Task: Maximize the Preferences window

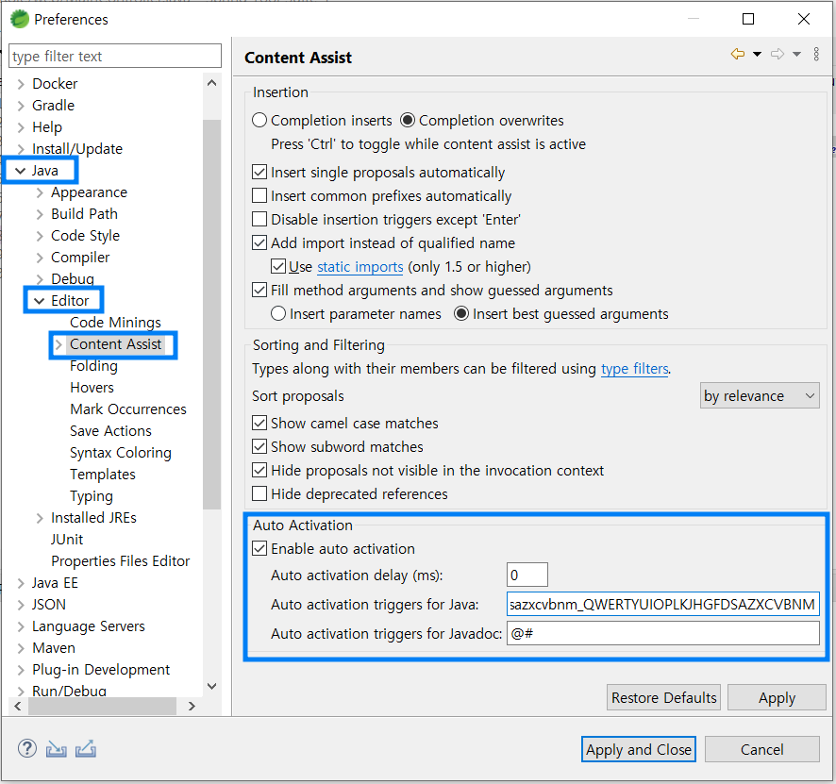Action: click(x=748, y=19)
